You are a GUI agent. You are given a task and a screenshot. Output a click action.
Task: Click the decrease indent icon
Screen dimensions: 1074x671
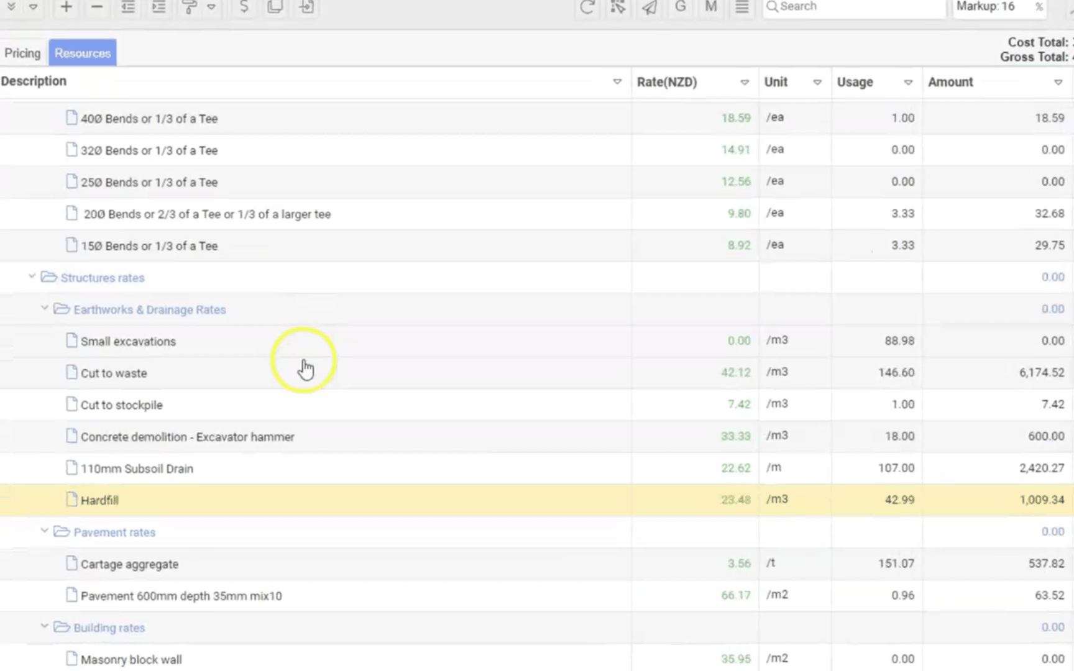[x=128, y=7]
